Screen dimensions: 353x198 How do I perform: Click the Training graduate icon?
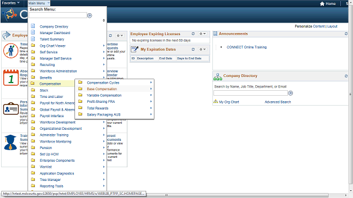[10, 142]
